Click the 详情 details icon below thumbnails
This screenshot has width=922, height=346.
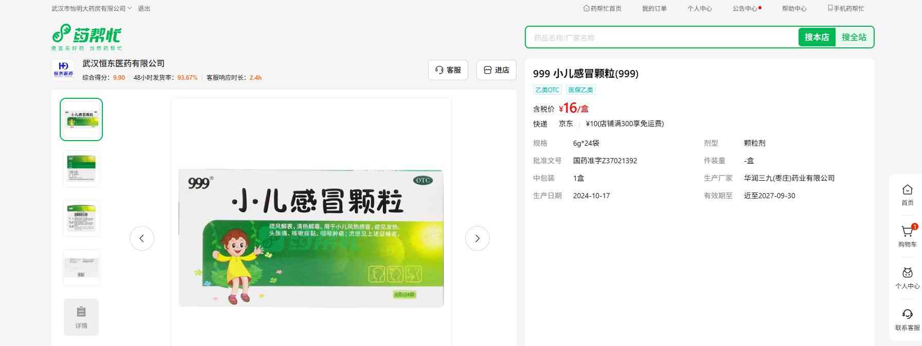tap(81, 317)
